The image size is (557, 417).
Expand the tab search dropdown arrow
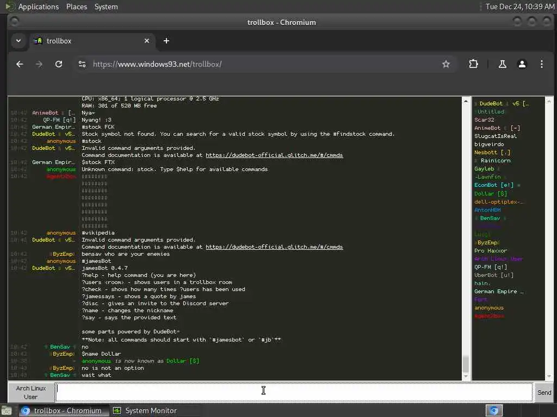point(18,41)
